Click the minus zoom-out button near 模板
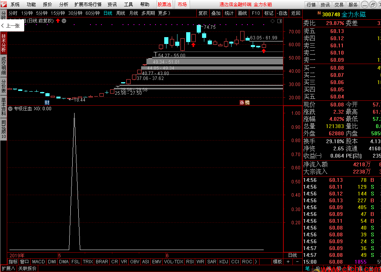 click(297, 262)
